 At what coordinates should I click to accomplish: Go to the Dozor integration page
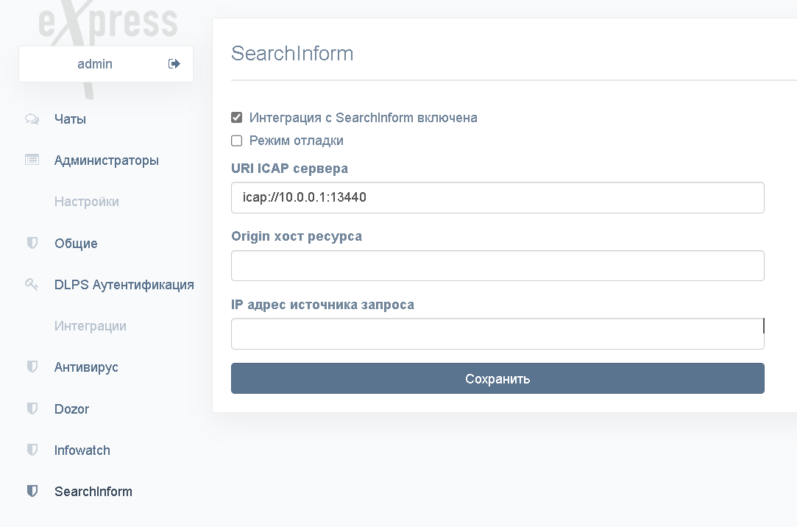click(x=71, y=408)
